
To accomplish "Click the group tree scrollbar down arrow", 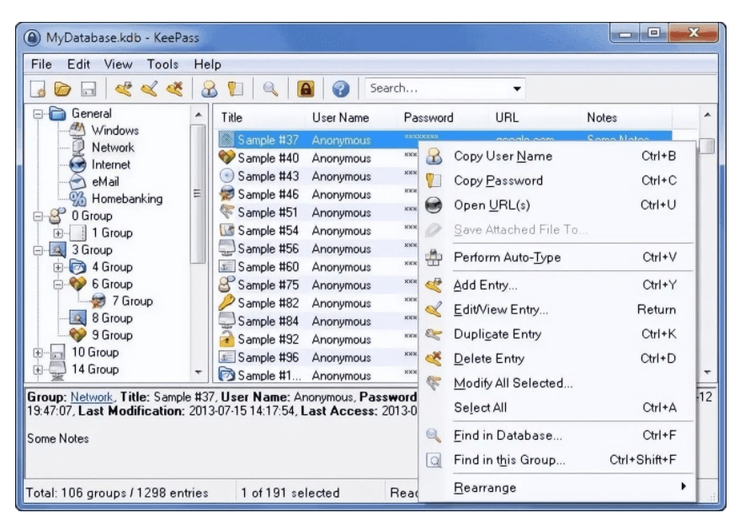I will (x=198, y=372).
